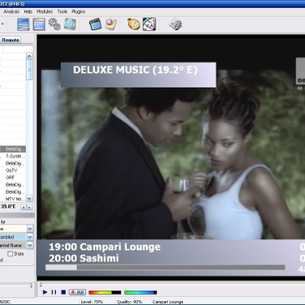
Task: Click the Level: 70% status entry
Action: pos(92,302)
